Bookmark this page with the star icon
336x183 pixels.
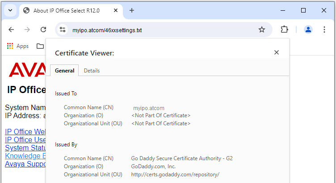[262, 30]
